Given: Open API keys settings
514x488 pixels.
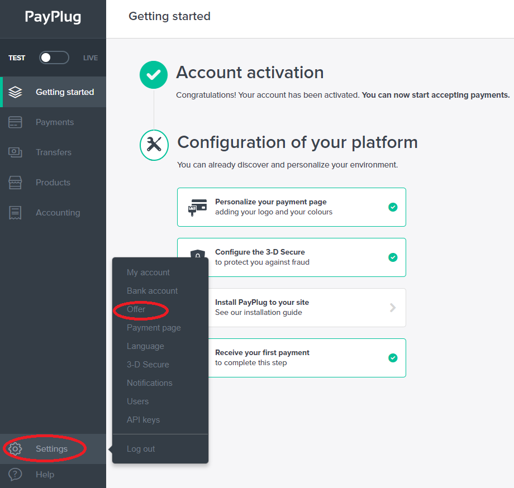Looking at the screenshot, I should coord(143,420).
